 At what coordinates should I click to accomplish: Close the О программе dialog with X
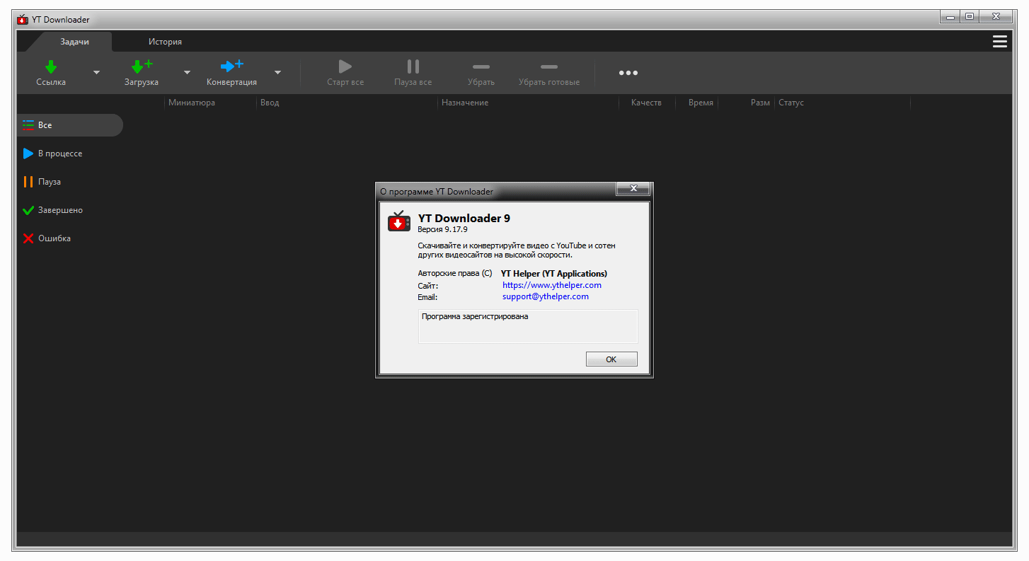click(x=633, y=189)
